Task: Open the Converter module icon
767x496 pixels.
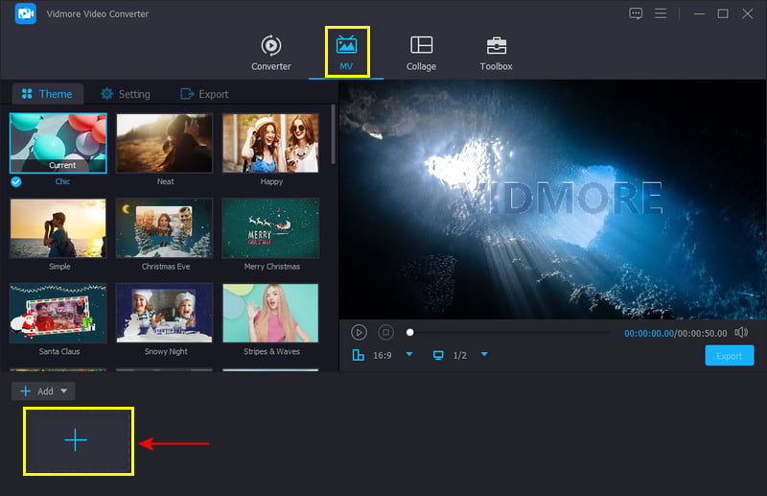Action: pyautogui.click(x=270, y=46)
